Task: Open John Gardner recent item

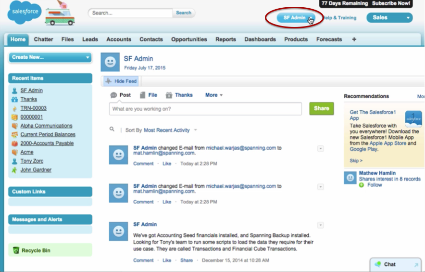Action: [x=36, y=169]
